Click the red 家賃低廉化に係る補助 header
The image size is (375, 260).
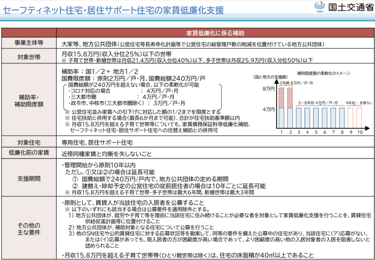click(215, 33)
